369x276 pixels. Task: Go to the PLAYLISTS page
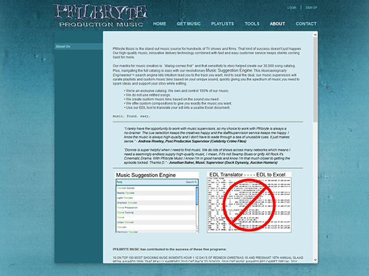[x=223, y=24]
